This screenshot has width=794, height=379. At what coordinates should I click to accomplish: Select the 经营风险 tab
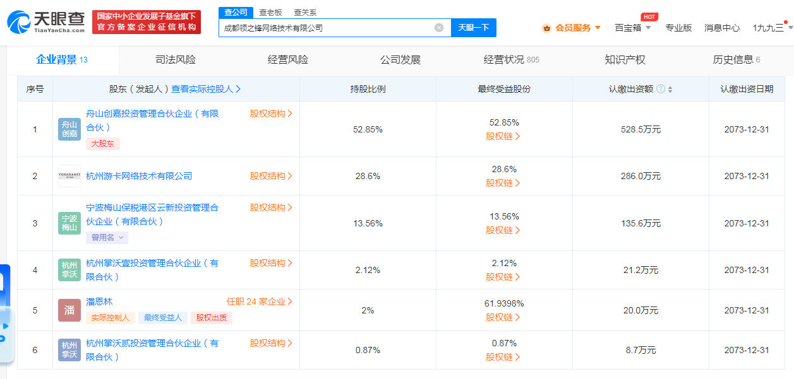click(x=288, y=60)
